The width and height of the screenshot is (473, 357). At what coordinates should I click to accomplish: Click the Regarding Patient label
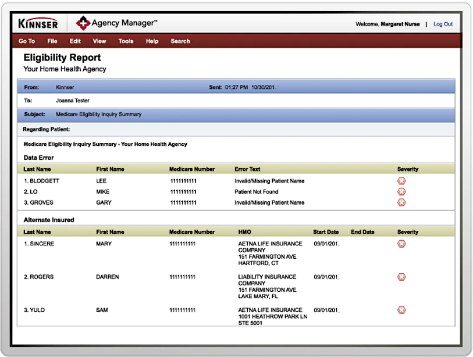46,129
